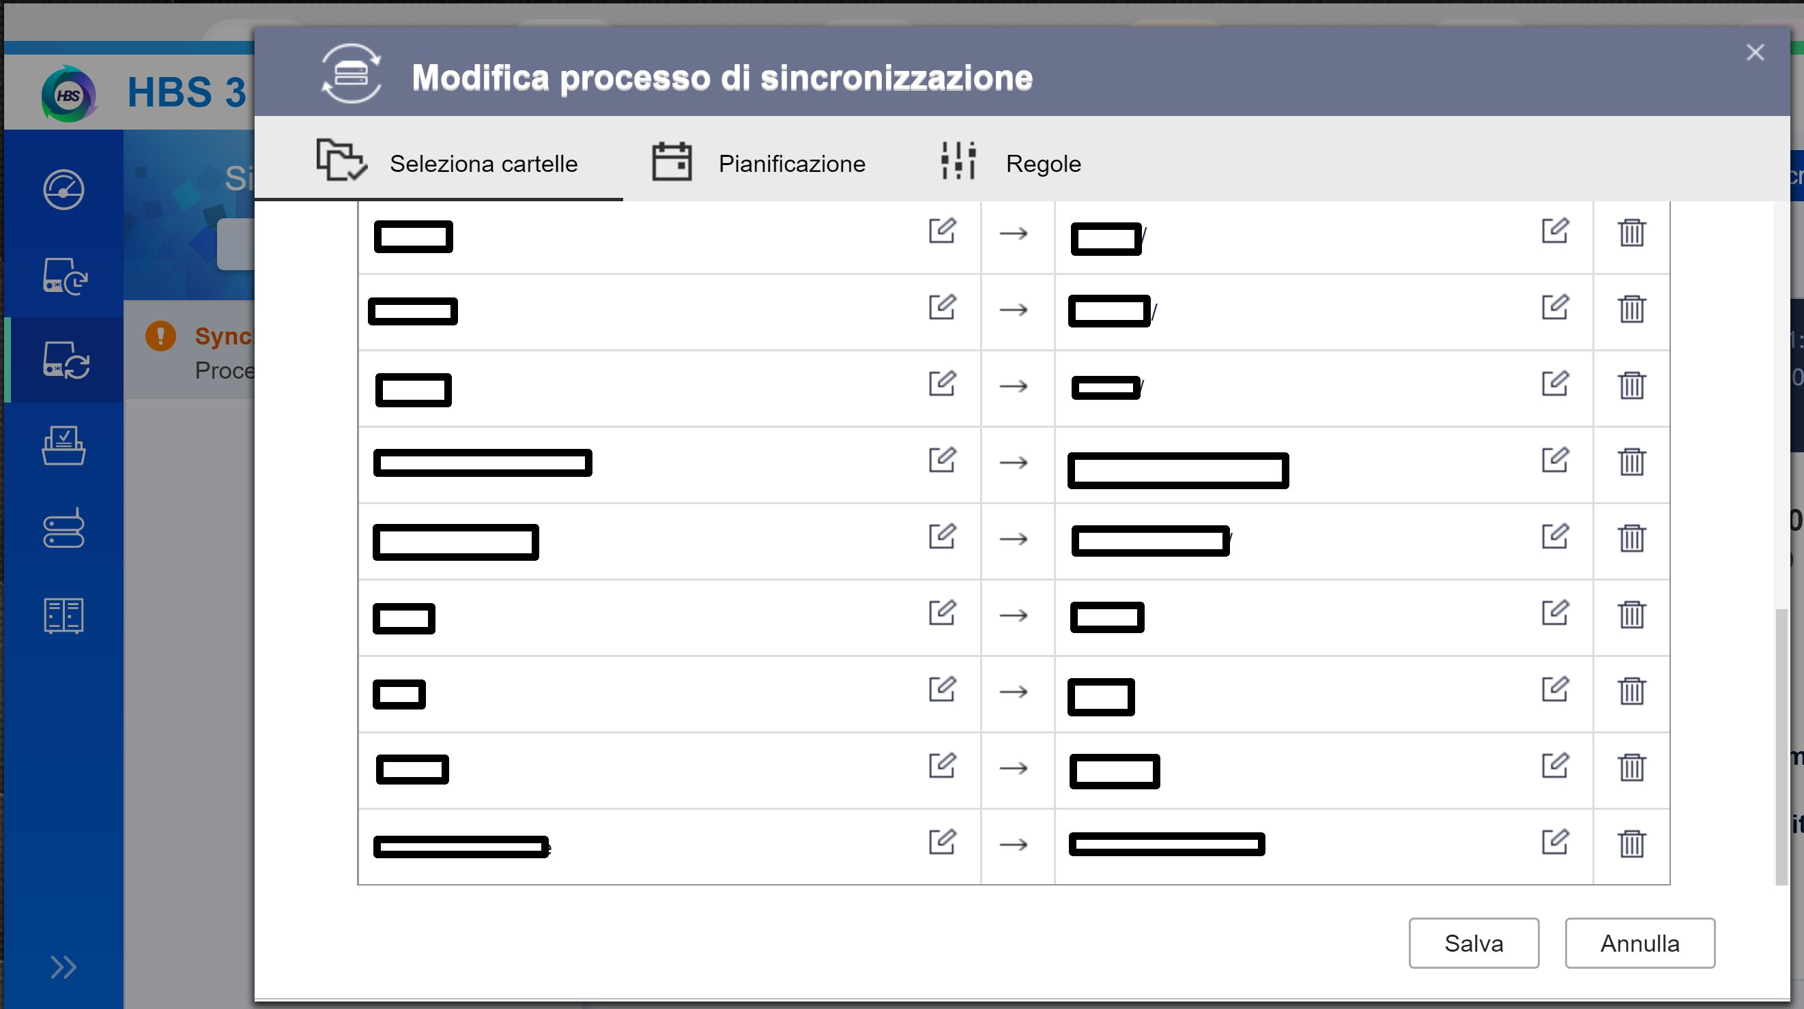Open the Overview dashboard in sidebar
The width and height of the screenshot is (1804, 1009).
tap(63, 190)
